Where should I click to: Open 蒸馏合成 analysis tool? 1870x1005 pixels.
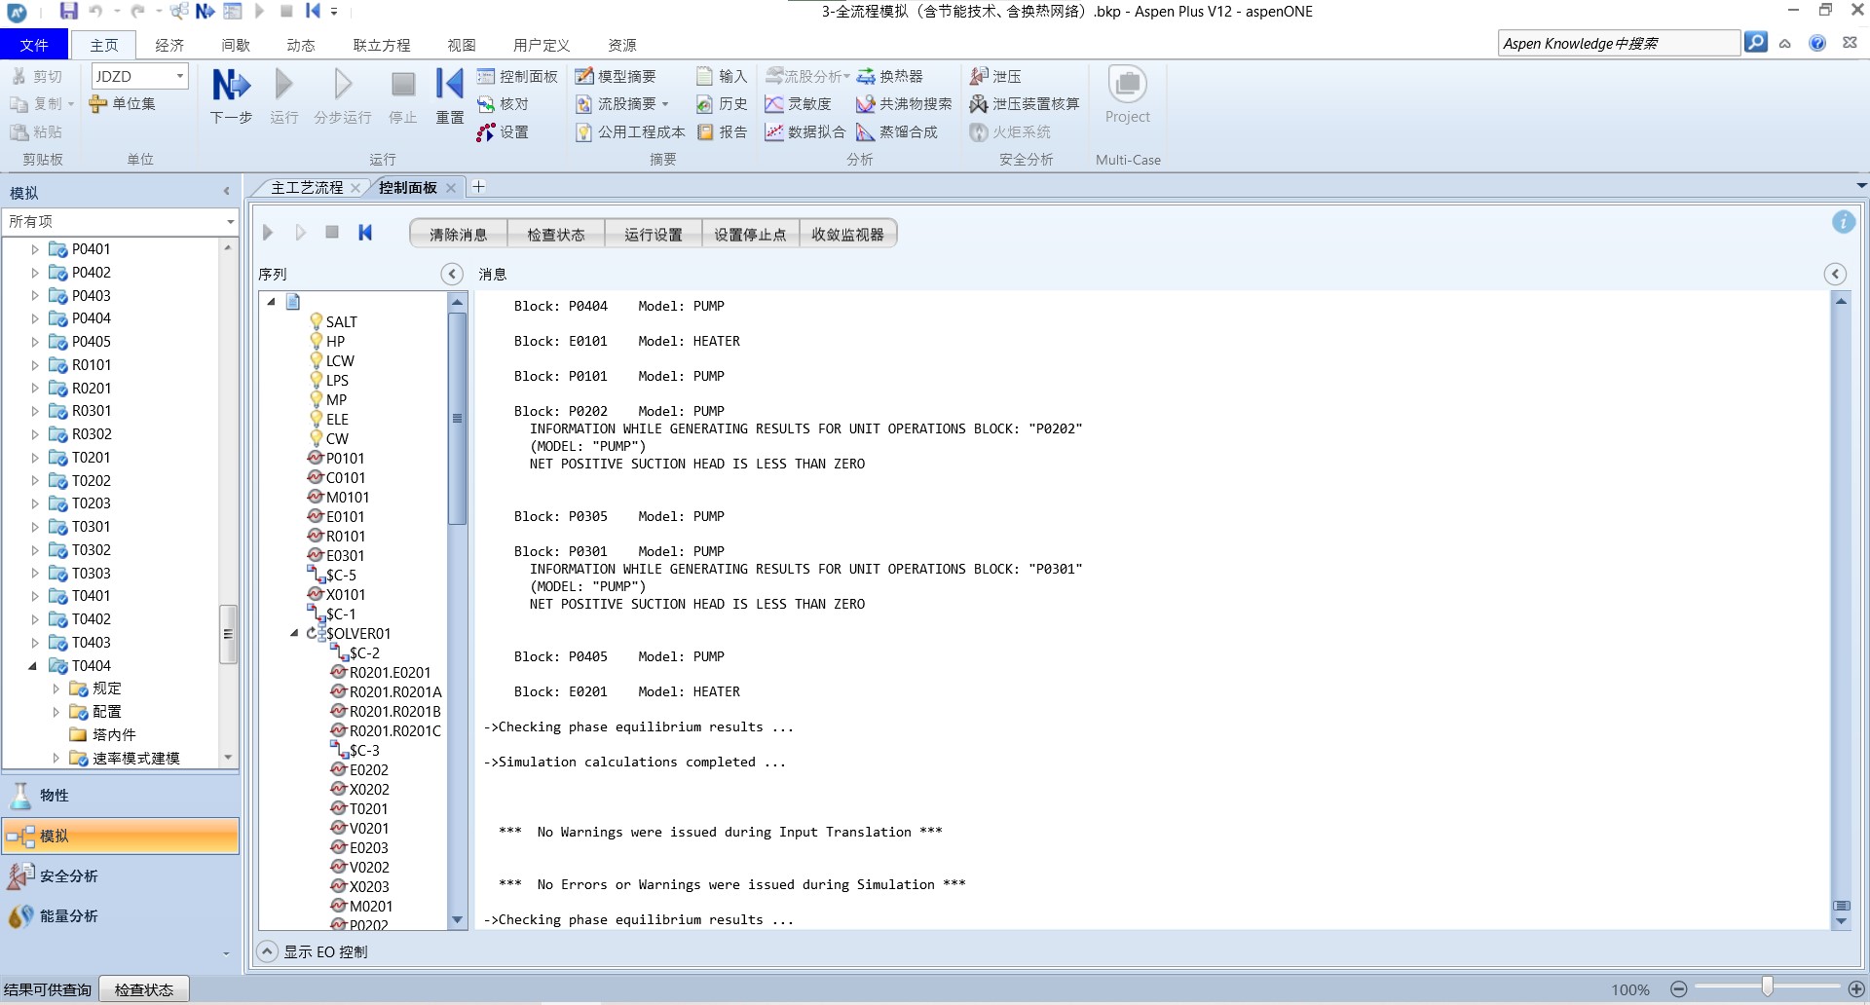click(x=897, y=132)
